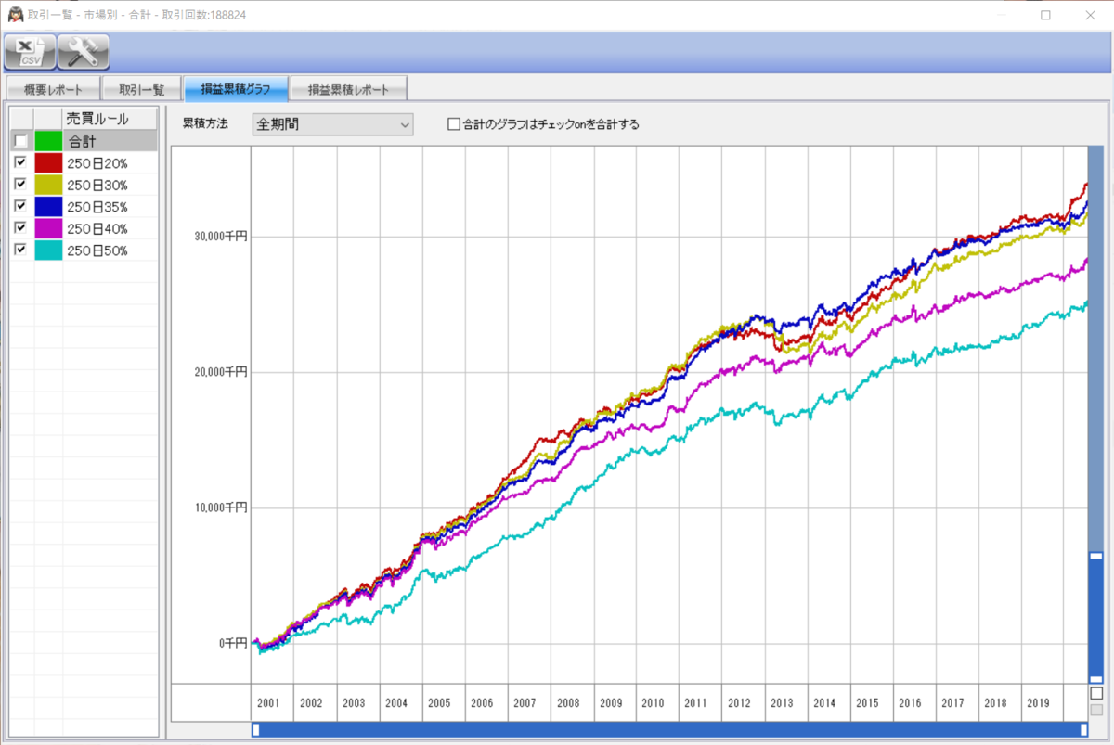Maximize the window
1114x745 pixels.
1045,15
